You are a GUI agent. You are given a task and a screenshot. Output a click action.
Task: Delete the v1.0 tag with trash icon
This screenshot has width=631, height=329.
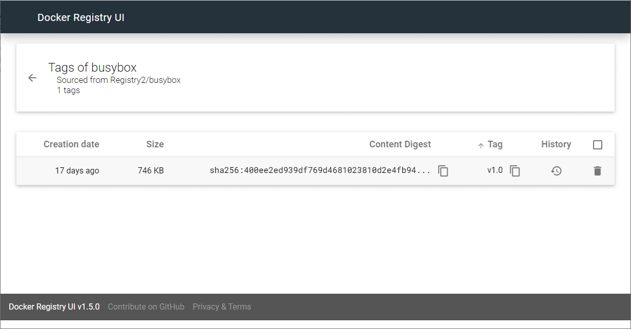click(x=597, y=171)
